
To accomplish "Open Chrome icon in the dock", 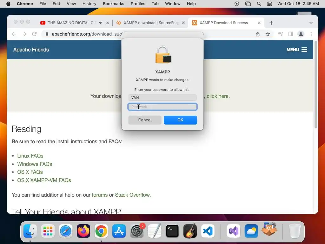I will 101,231.
